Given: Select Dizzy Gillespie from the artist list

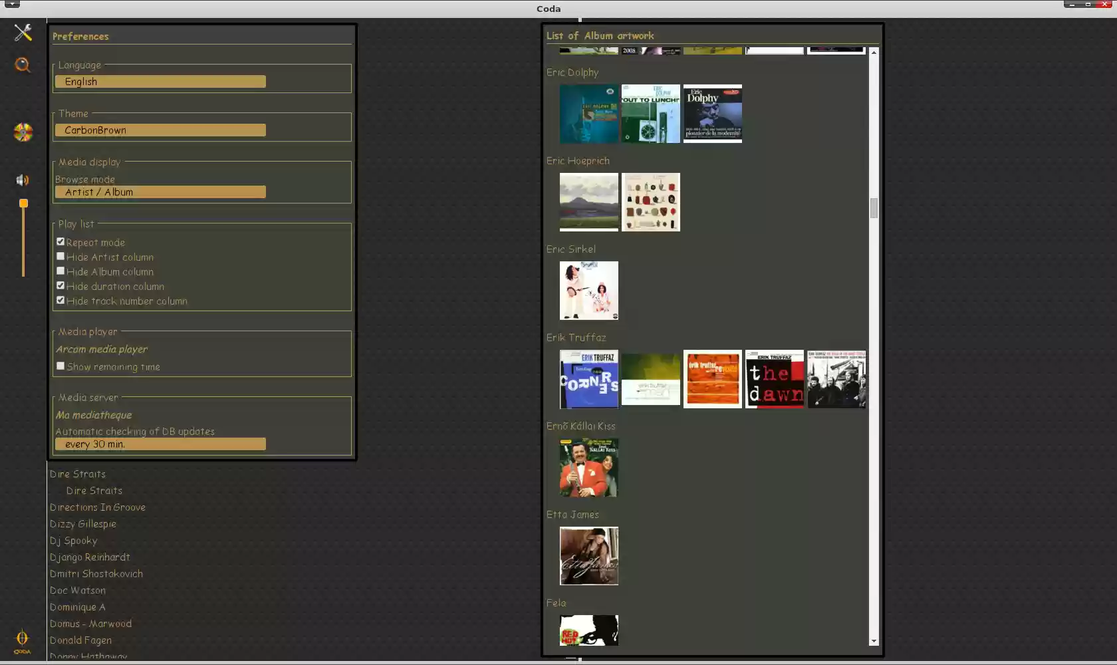Looking at the screenshot, I should (x=83, y=524).
